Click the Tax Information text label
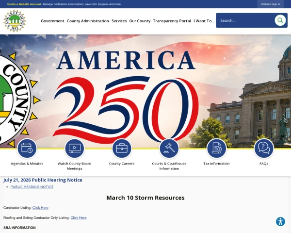Screen dimensions: 291x233 (216, 164)
